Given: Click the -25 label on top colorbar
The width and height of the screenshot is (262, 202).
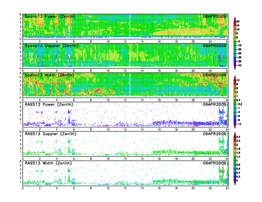Looking at the screenshot, I should [239, 53].
